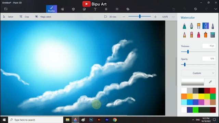This screenshot has height=123, width=219.
Task: Click the Paste icon in top bar
Action: click(173, 9)
